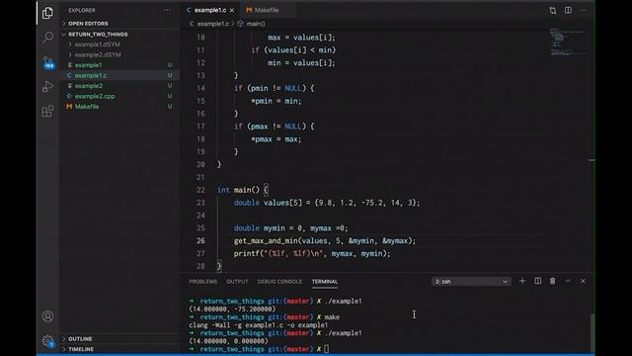Screen dimensions: 632x356
Task: Switch to the Debug Console tab
Action: 279,281
